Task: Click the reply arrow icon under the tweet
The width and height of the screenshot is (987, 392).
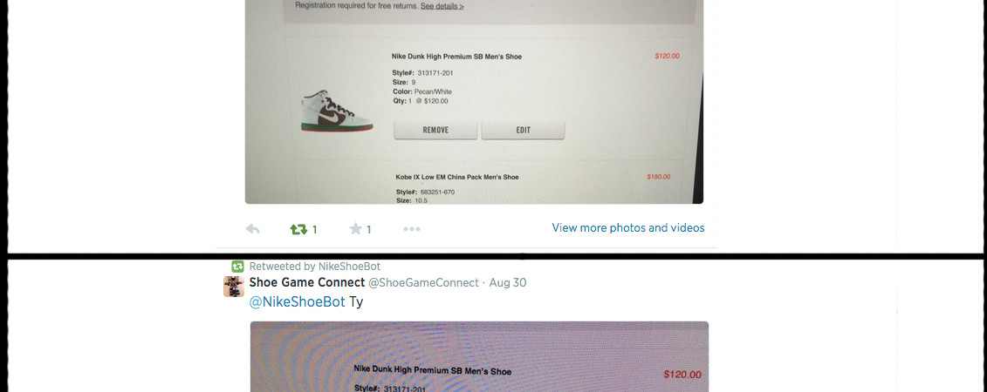Action: pyautogui.click(x=252, y=229)
